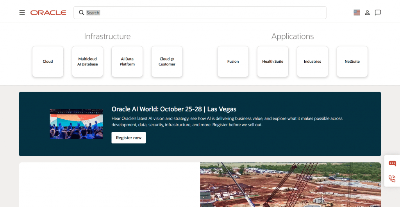
Task: Open the user account icon
Action: click(x=367, y=13)
